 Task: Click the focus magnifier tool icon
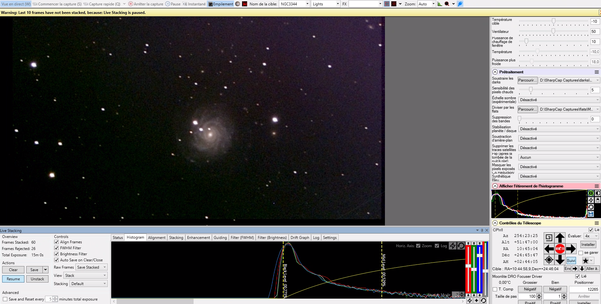[447, 4]
